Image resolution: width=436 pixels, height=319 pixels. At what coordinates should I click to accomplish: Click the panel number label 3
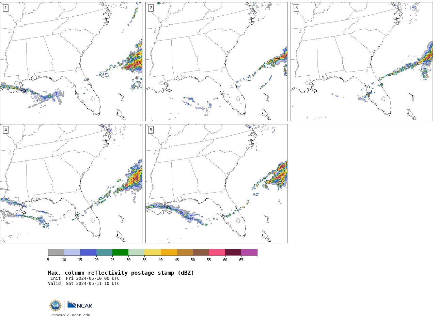click(296, 8)
